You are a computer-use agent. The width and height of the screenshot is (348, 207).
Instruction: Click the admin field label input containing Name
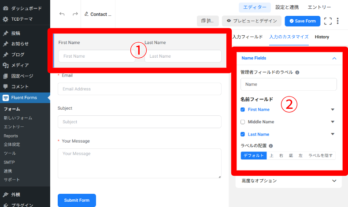(x=289, y=84)
